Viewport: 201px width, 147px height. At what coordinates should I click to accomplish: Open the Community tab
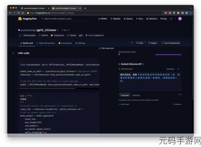[x=65, y=43]
